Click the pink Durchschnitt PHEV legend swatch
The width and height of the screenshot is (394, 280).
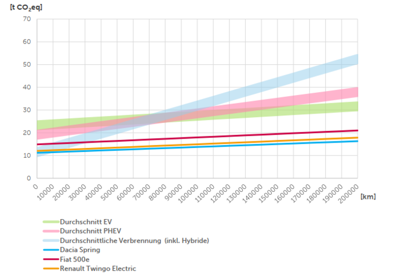(x=51, y=231)
